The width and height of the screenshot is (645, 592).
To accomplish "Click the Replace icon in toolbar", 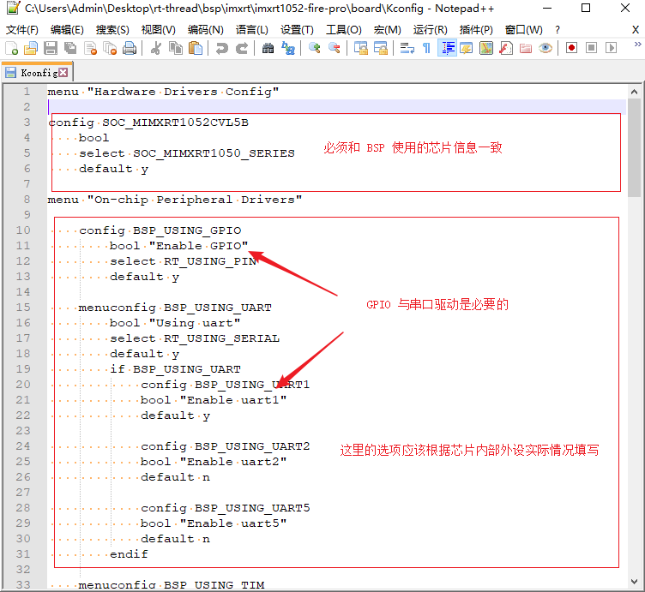I will 287,48.
